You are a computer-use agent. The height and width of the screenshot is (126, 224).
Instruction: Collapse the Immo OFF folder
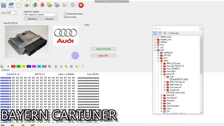(161, 74)
